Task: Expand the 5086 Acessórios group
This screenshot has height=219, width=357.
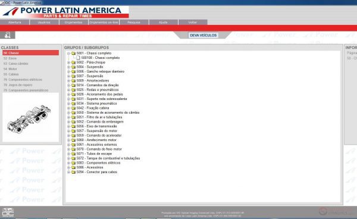Action: click(x=68, y=168)
